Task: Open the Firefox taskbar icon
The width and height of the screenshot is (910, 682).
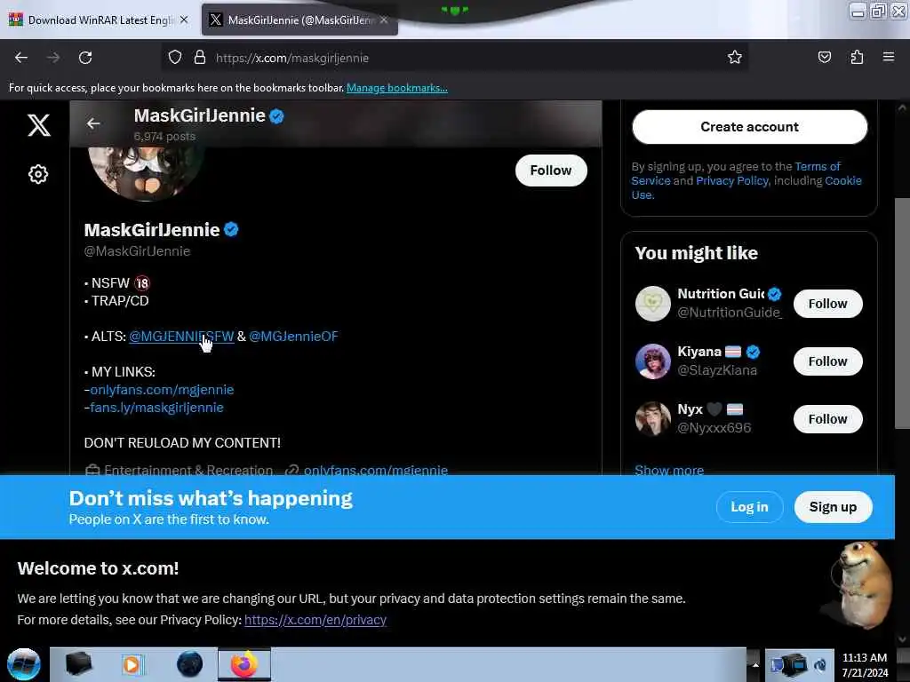Action: click(x=244, y=664)
